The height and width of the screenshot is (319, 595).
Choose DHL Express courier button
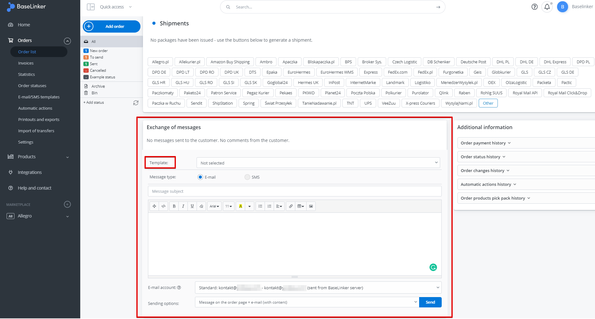(555, 62)
